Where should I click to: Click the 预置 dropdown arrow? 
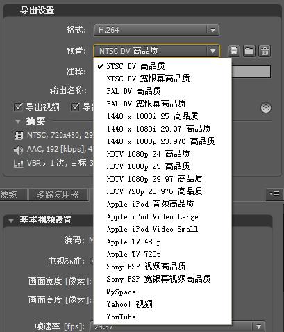click(x=212, y=51)
